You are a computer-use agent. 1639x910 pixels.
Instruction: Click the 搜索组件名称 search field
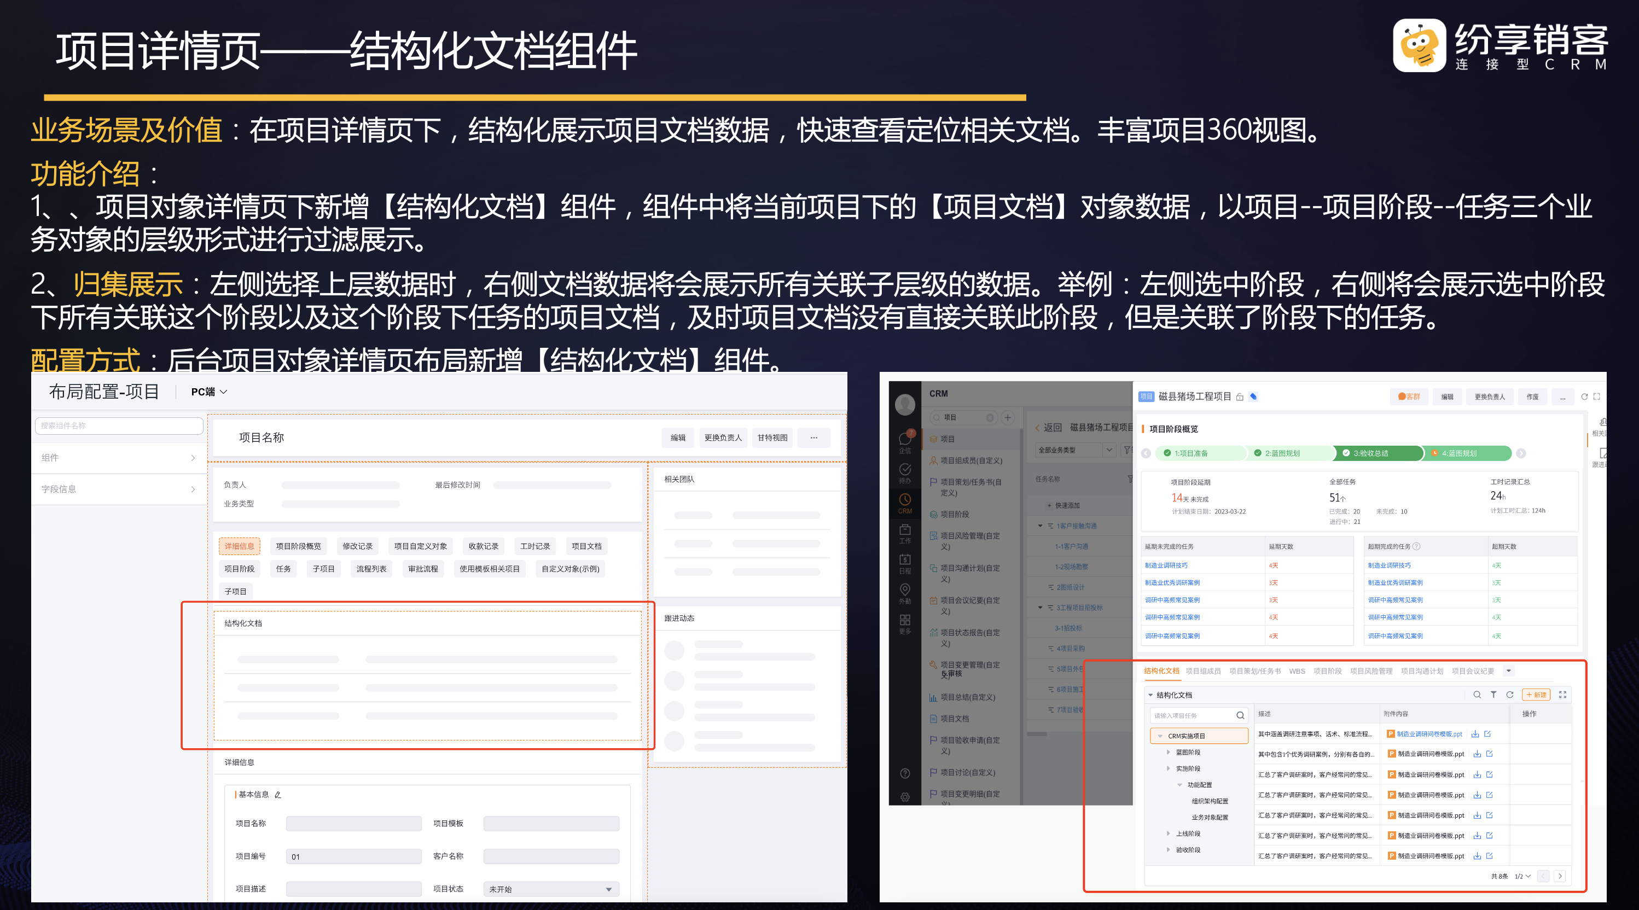pos(119,425)
